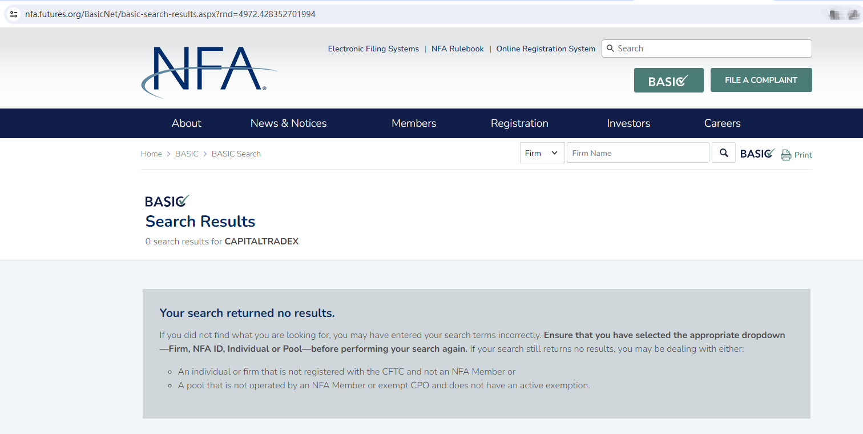Screen dimensions: 863x434
Task: Open the Online Registration System link
Action: pyautogui.click(x=546, y=49)
